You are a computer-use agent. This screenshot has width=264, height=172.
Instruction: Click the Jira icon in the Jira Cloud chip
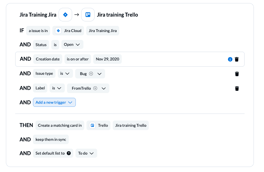pyautogui.click(x=58, y=31)
